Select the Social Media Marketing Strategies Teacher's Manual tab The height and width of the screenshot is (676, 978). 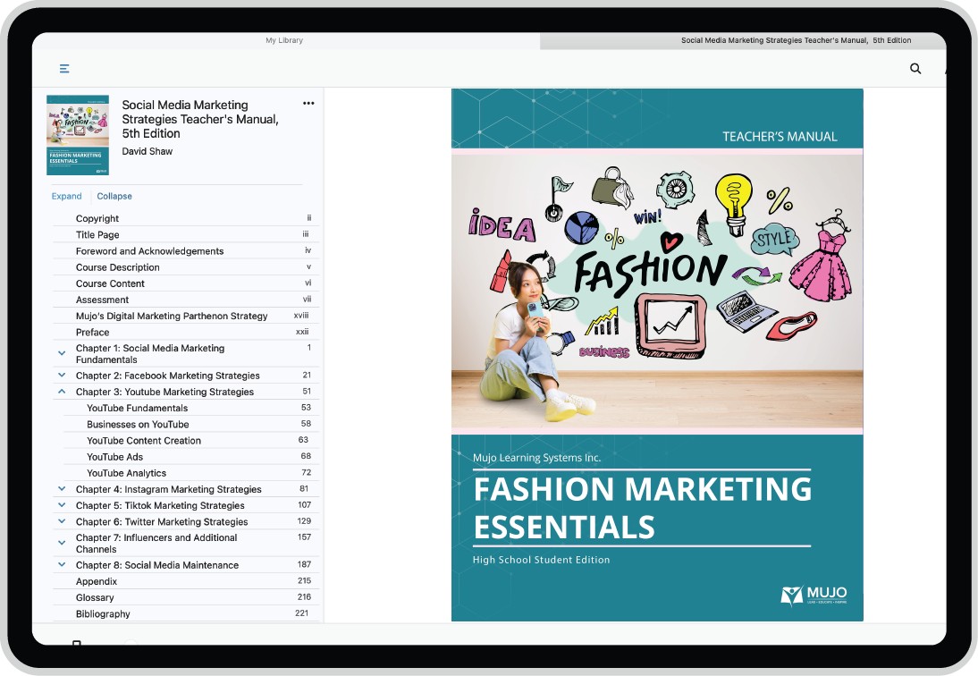(796, 40)
